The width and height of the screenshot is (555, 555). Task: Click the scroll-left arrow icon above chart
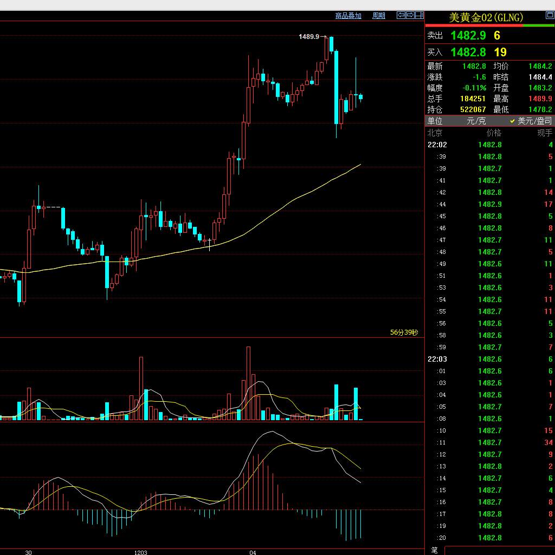point(401,15)
